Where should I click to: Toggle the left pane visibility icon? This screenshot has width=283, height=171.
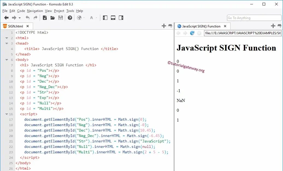[105, 18]
